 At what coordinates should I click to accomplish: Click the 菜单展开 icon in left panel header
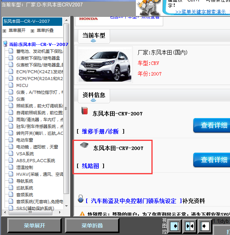tap(4, 31)
